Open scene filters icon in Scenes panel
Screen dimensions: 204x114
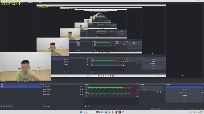pyautogui.click(x=6, y=106)
